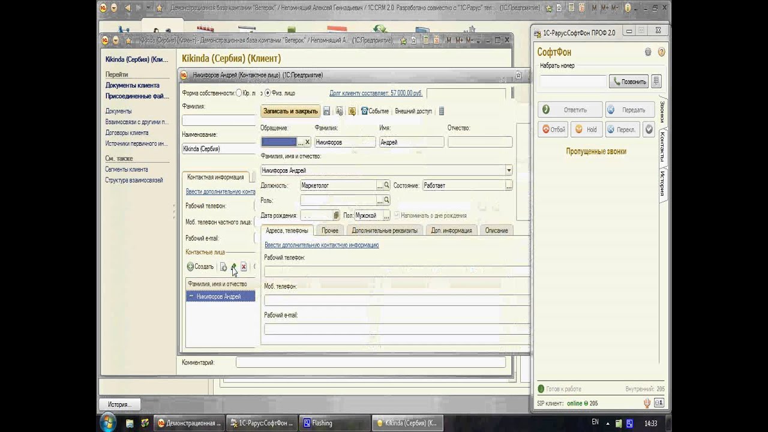This screenshot has width=768, height=432.
Task: Click the SoftPhone headset status icon
Action: [647, 403]
